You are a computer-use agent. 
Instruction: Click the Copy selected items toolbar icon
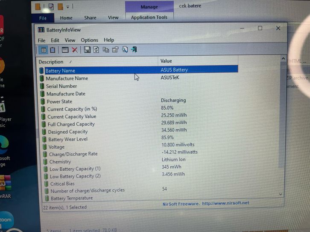click(106, 50)
